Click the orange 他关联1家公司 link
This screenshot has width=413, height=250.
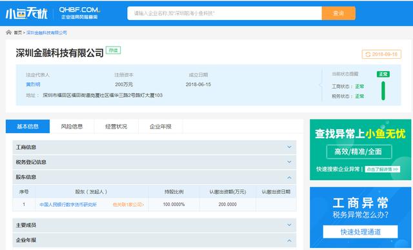[x=128, y=204]
